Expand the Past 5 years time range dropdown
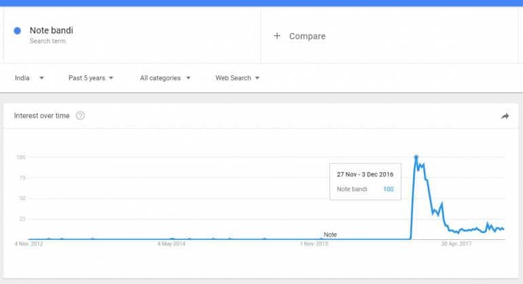This screenshot has width=523, height=284. 91,78
